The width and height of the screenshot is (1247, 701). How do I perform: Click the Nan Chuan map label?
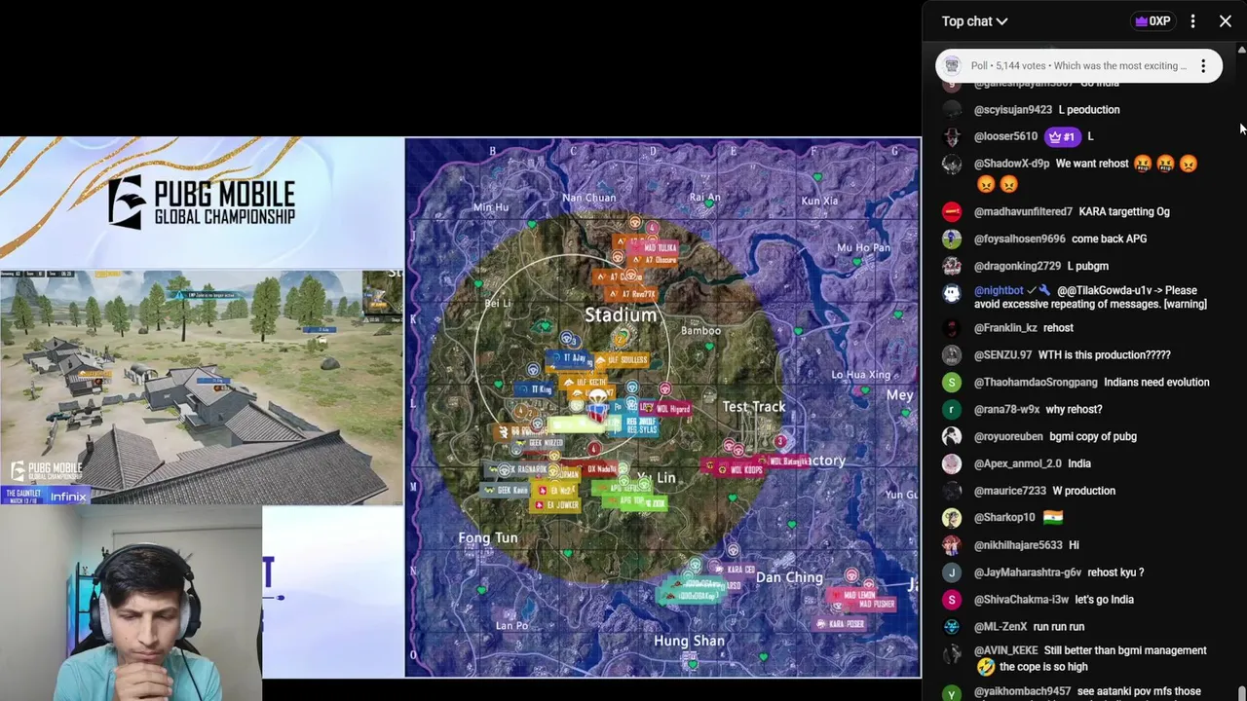[x=589, y=198]
